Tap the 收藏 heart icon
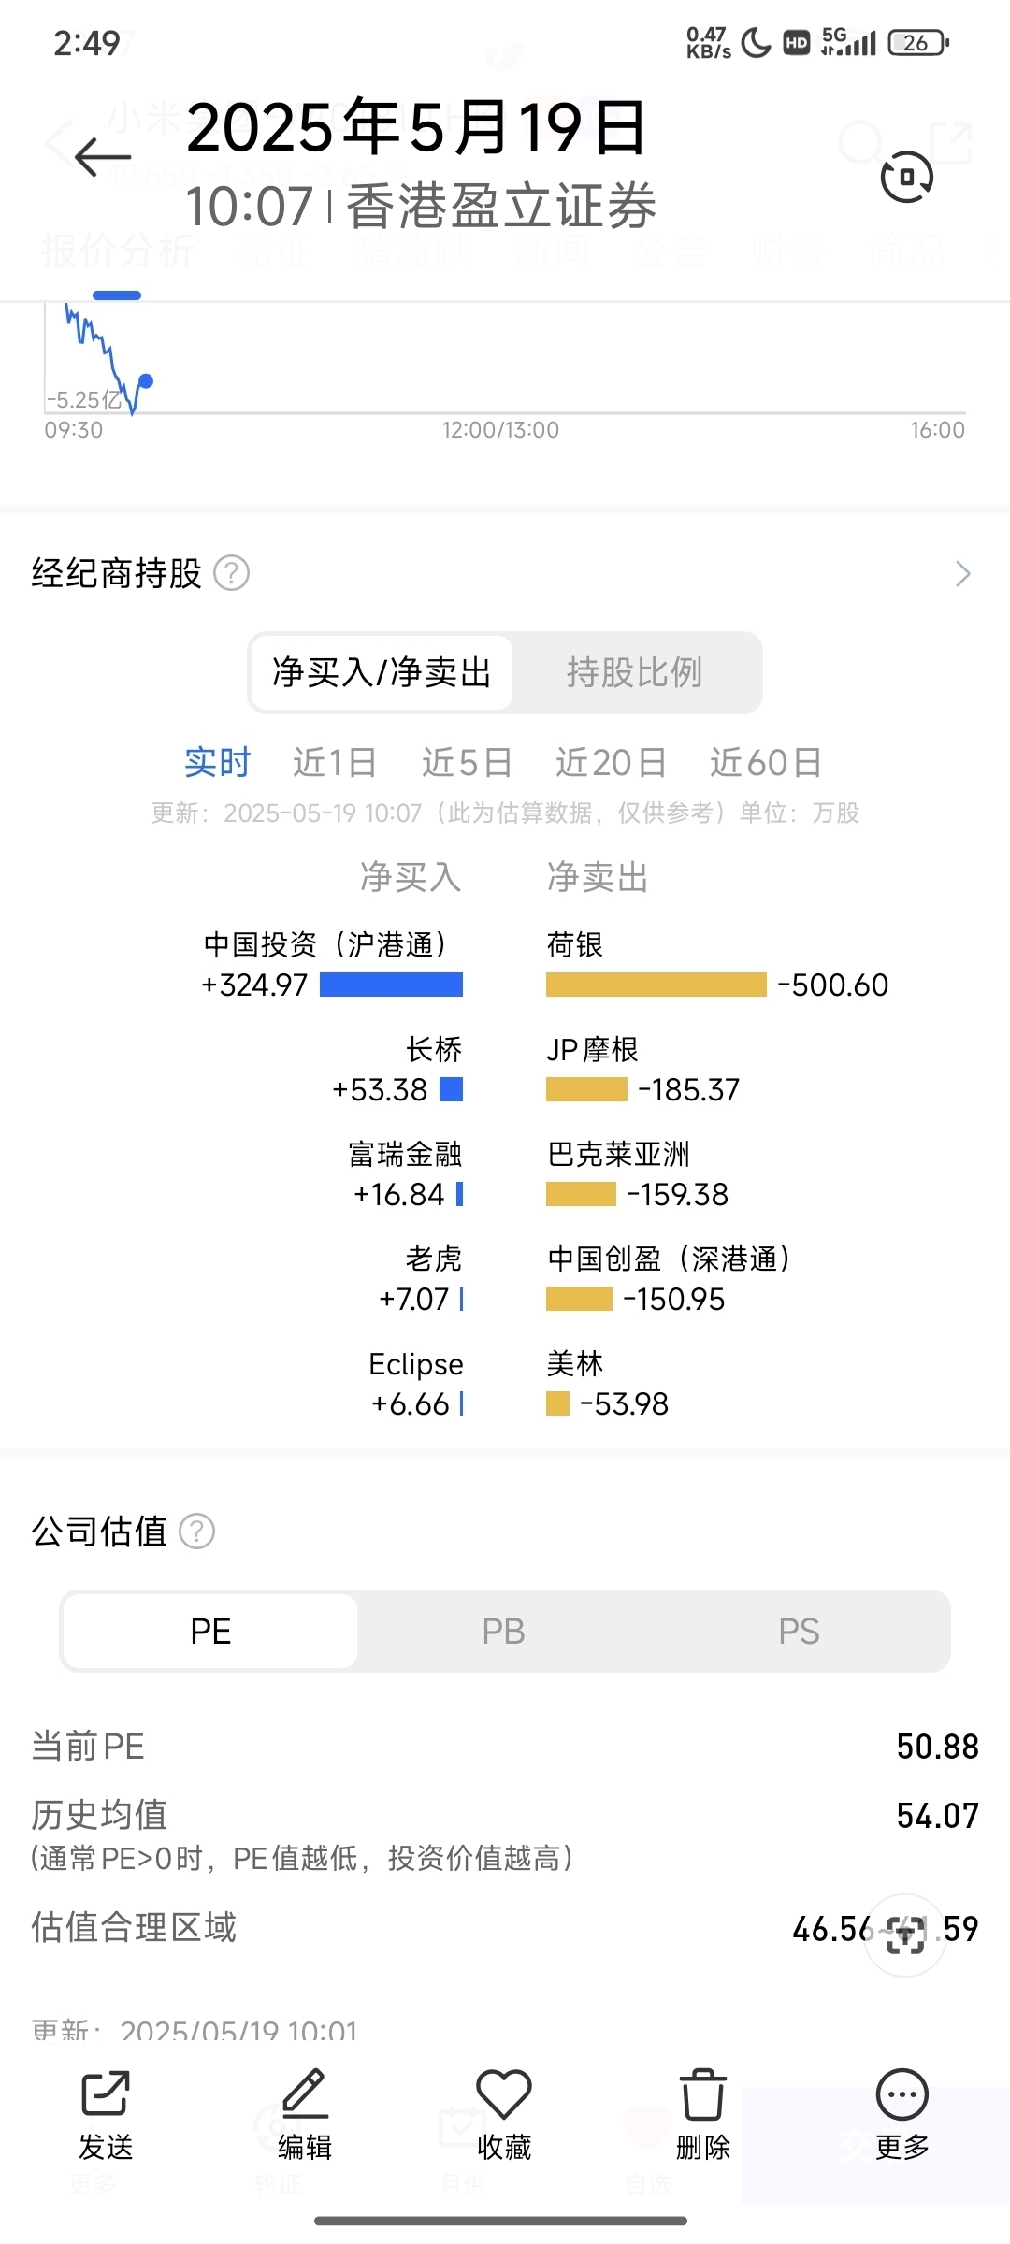 (504, 2093)
